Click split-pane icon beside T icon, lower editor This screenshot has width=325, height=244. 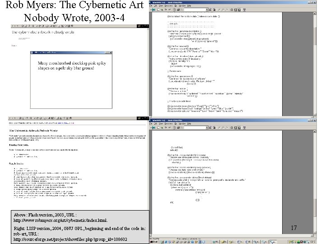click(240, 127)
